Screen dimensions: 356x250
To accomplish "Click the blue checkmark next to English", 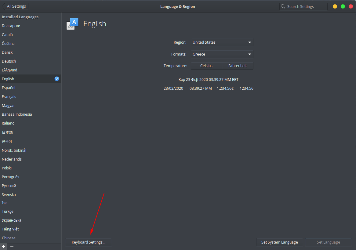I will click(x=57, y=79).
